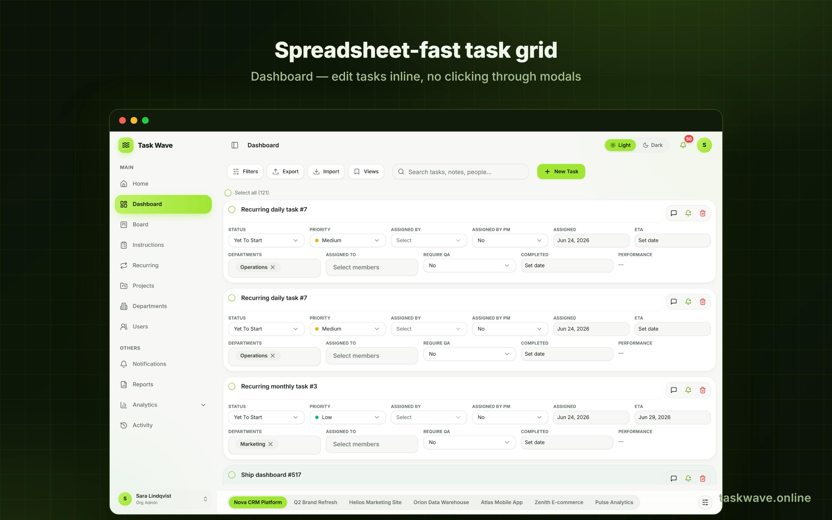This screenshot has height=520, width=832.
Task: Set reminder bell on second Recurring daily task #7
Action: 688,302
